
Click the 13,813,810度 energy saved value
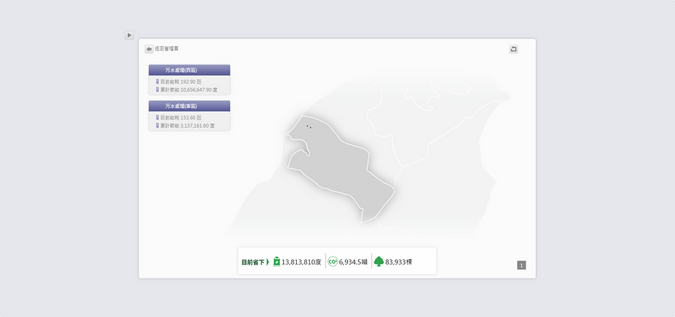pyautogui.click(x=302, y=262)
